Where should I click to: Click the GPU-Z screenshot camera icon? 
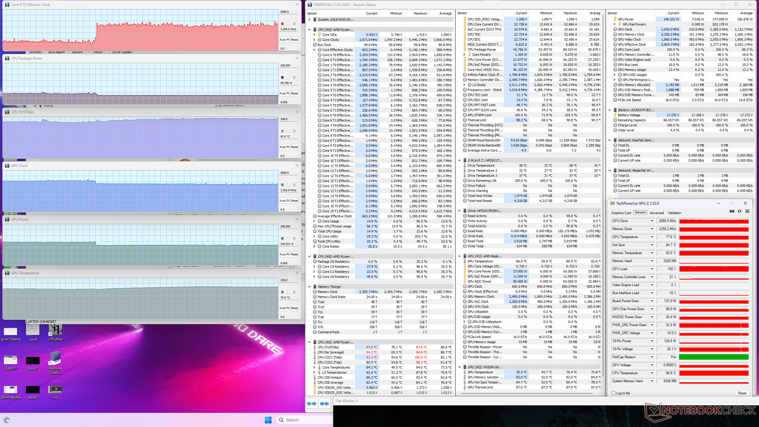click(x=732, y=211)
